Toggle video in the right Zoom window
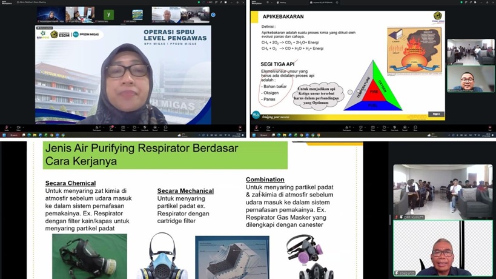 tap(268, 127)
